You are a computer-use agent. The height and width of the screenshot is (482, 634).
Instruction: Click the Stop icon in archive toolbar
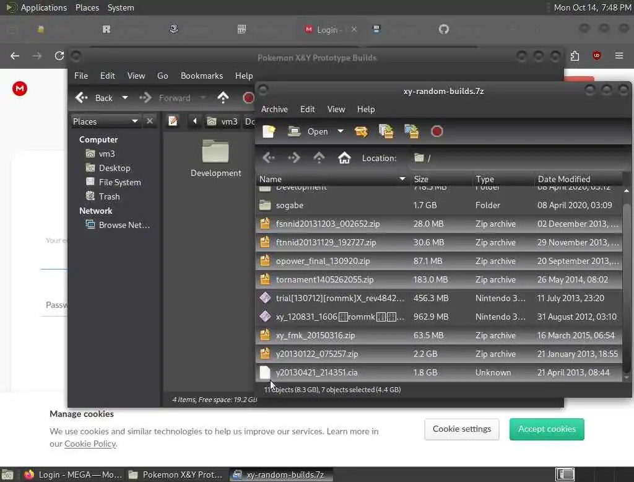pos(436,131)
